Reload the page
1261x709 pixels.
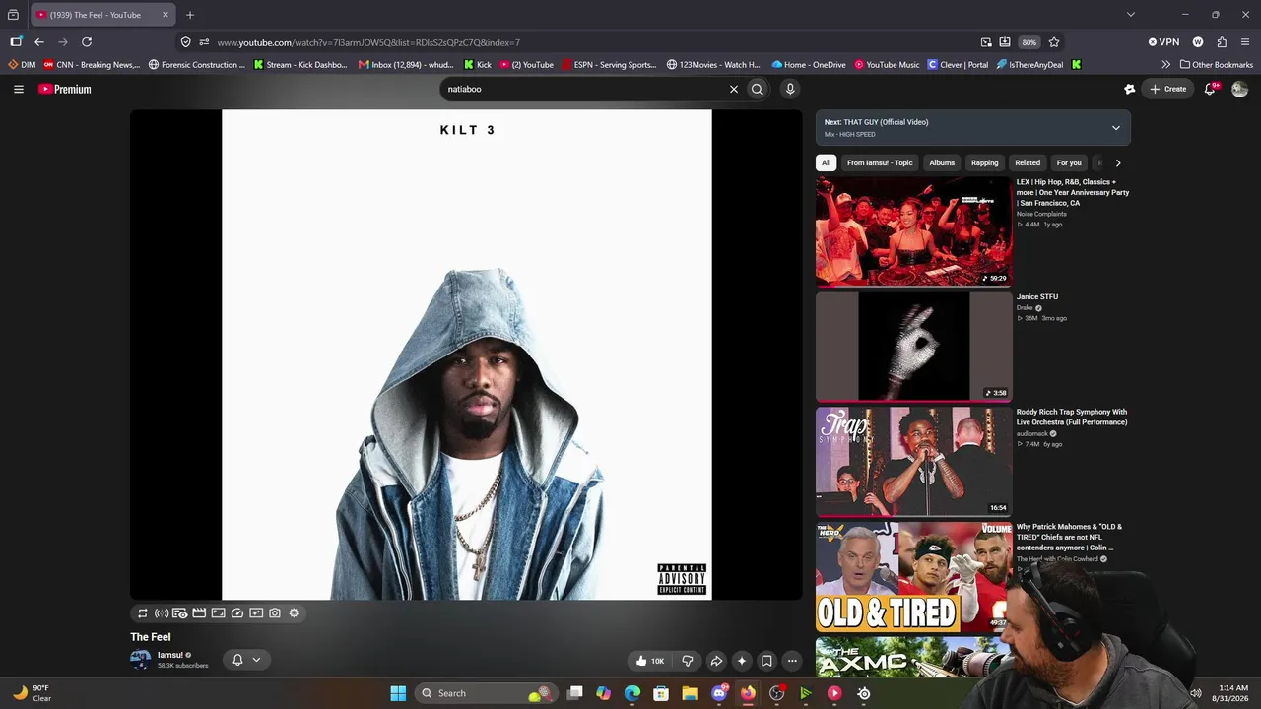point(87,42)
